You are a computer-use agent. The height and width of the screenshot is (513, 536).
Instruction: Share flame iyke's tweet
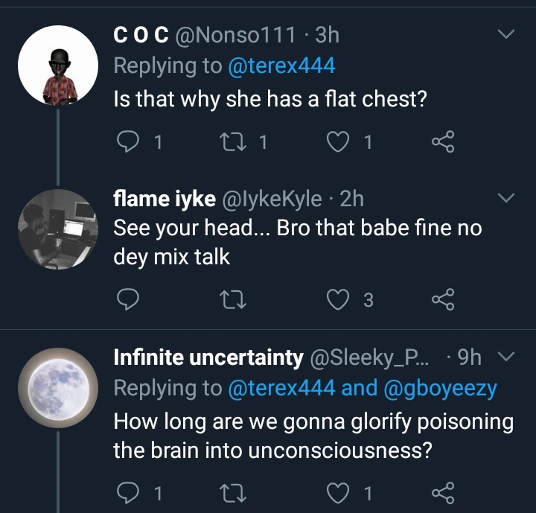[x=443, y=299]
